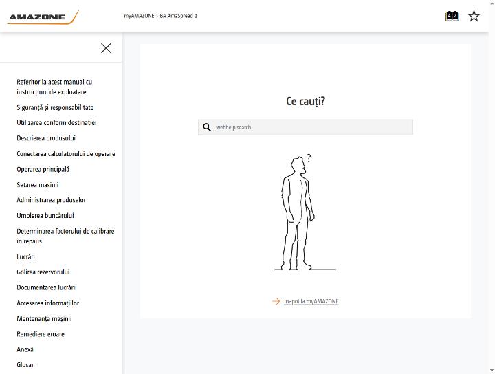The image size is (495, 374).
Task: Open Documentarea lucrării
Action: [x=47, y=287]
